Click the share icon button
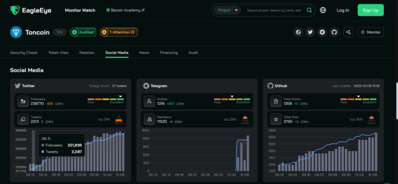 348,32
